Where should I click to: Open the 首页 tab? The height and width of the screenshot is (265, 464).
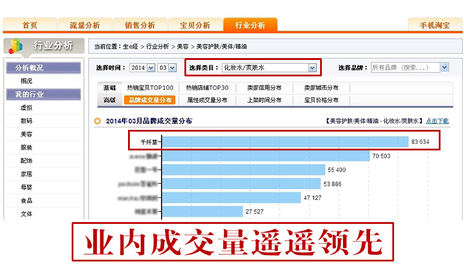tap(30, 25)
